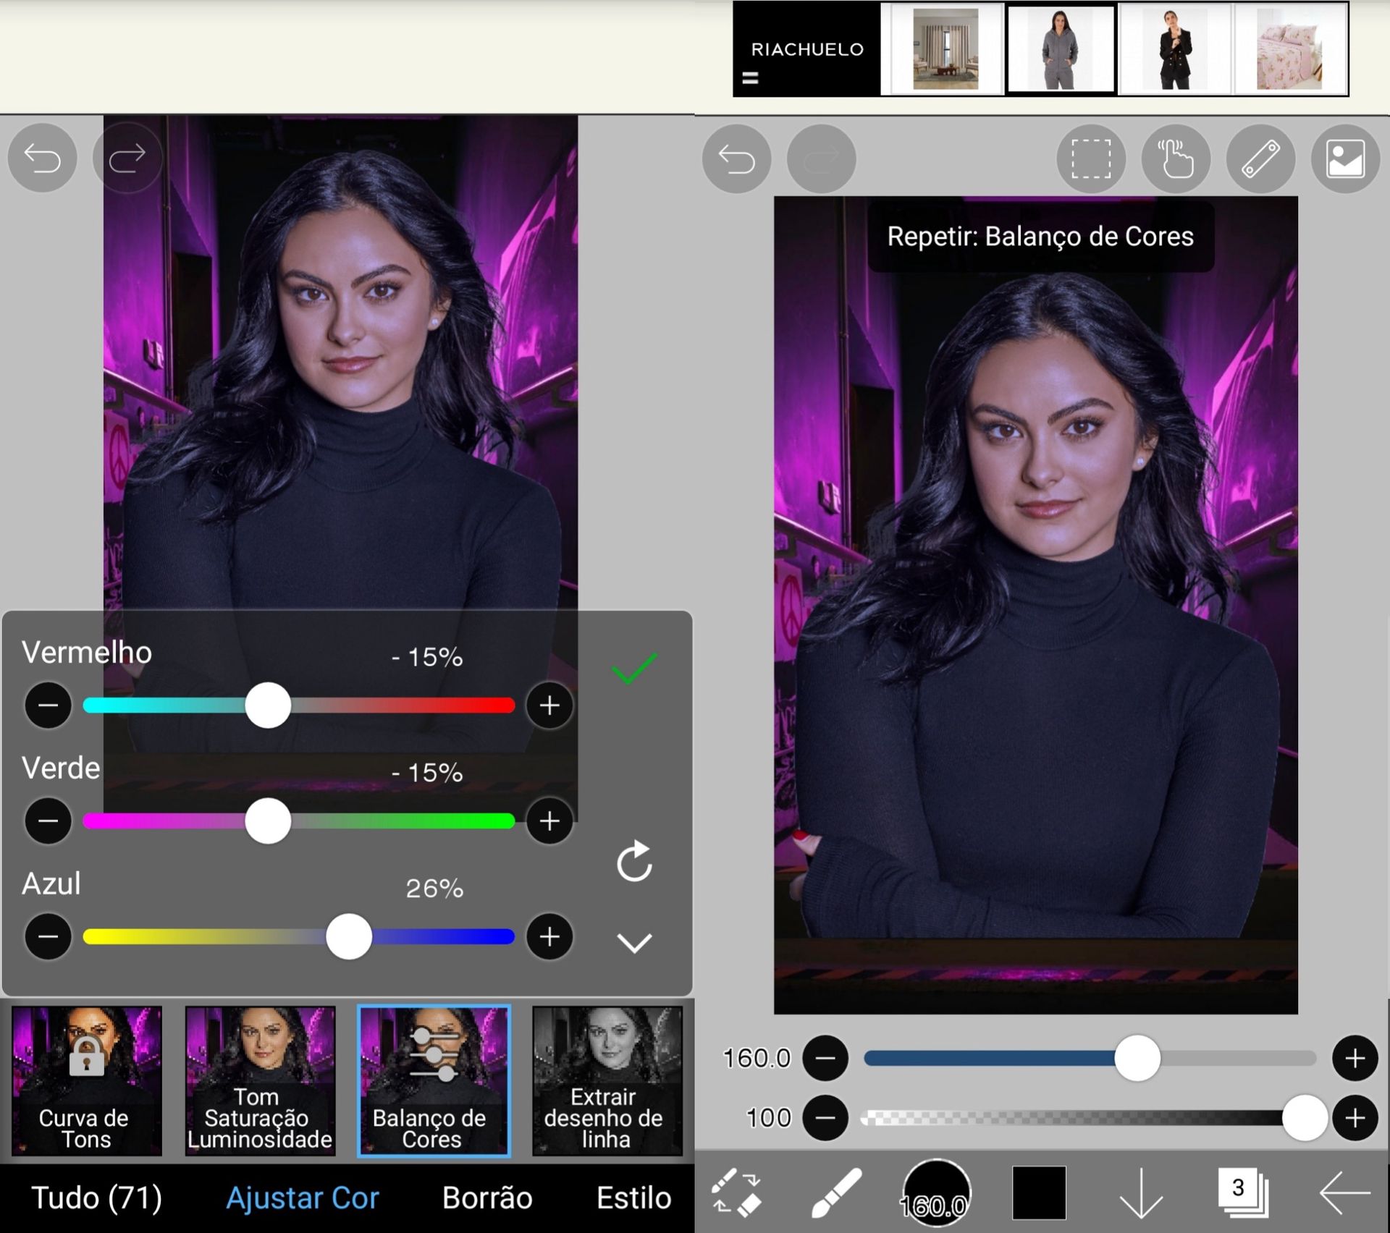Tap the back left-arrow icon
The image size is (1390, 1233).
(1344, 1192)
